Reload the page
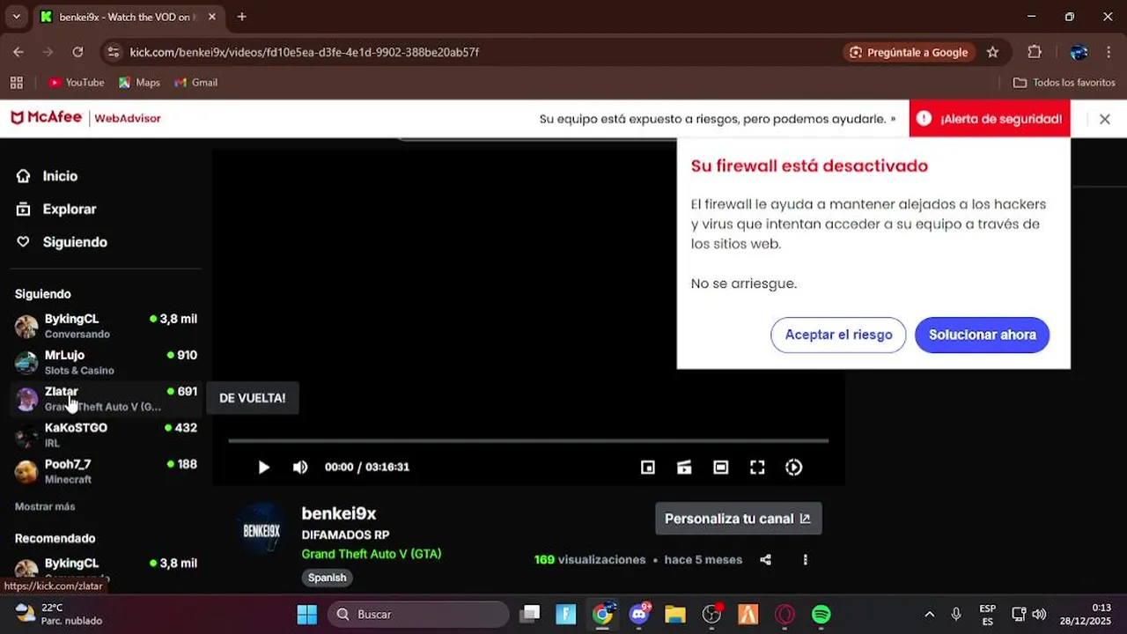The image size is (1127, 634). (x=77, y=52)
